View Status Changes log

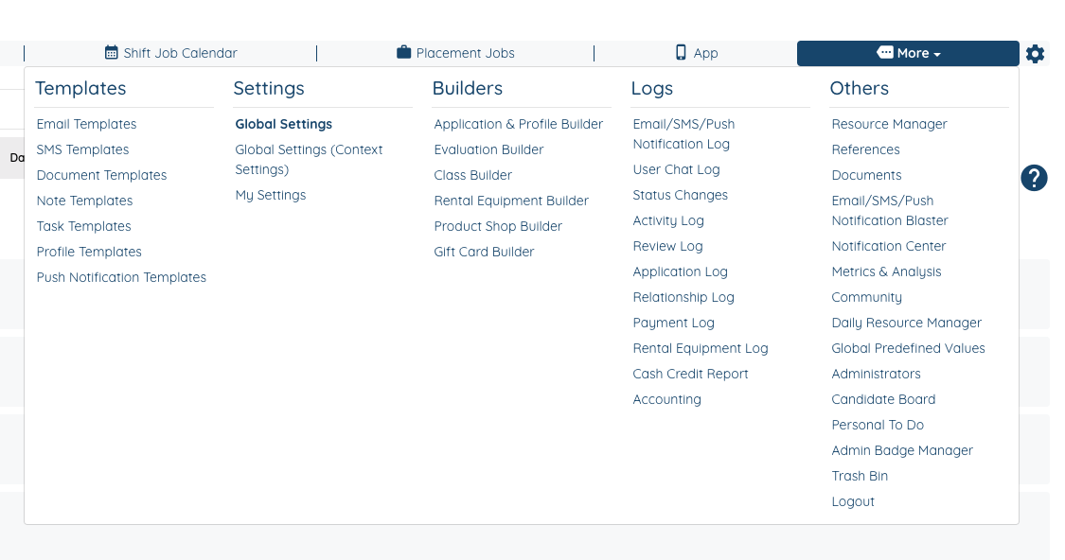pos(681,196)
